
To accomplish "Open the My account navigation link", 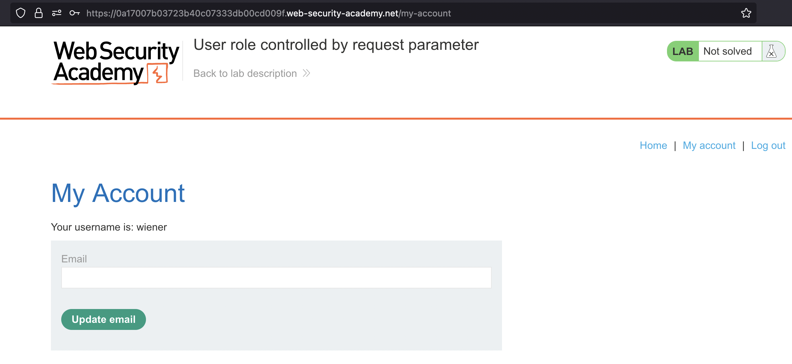I will point(709,145).
